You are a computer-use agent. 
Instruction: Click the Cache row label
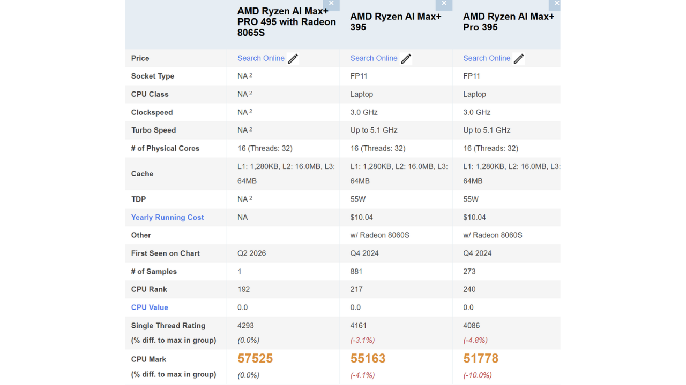(x=142, y=174)
